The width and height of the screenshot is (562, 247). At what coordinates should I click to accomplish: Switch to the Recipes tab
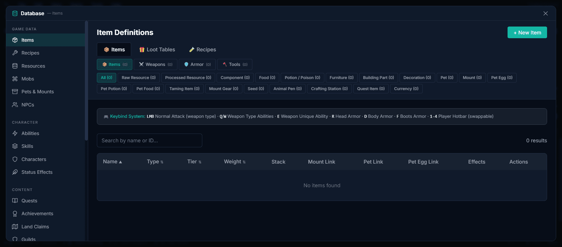click(203, 50)
